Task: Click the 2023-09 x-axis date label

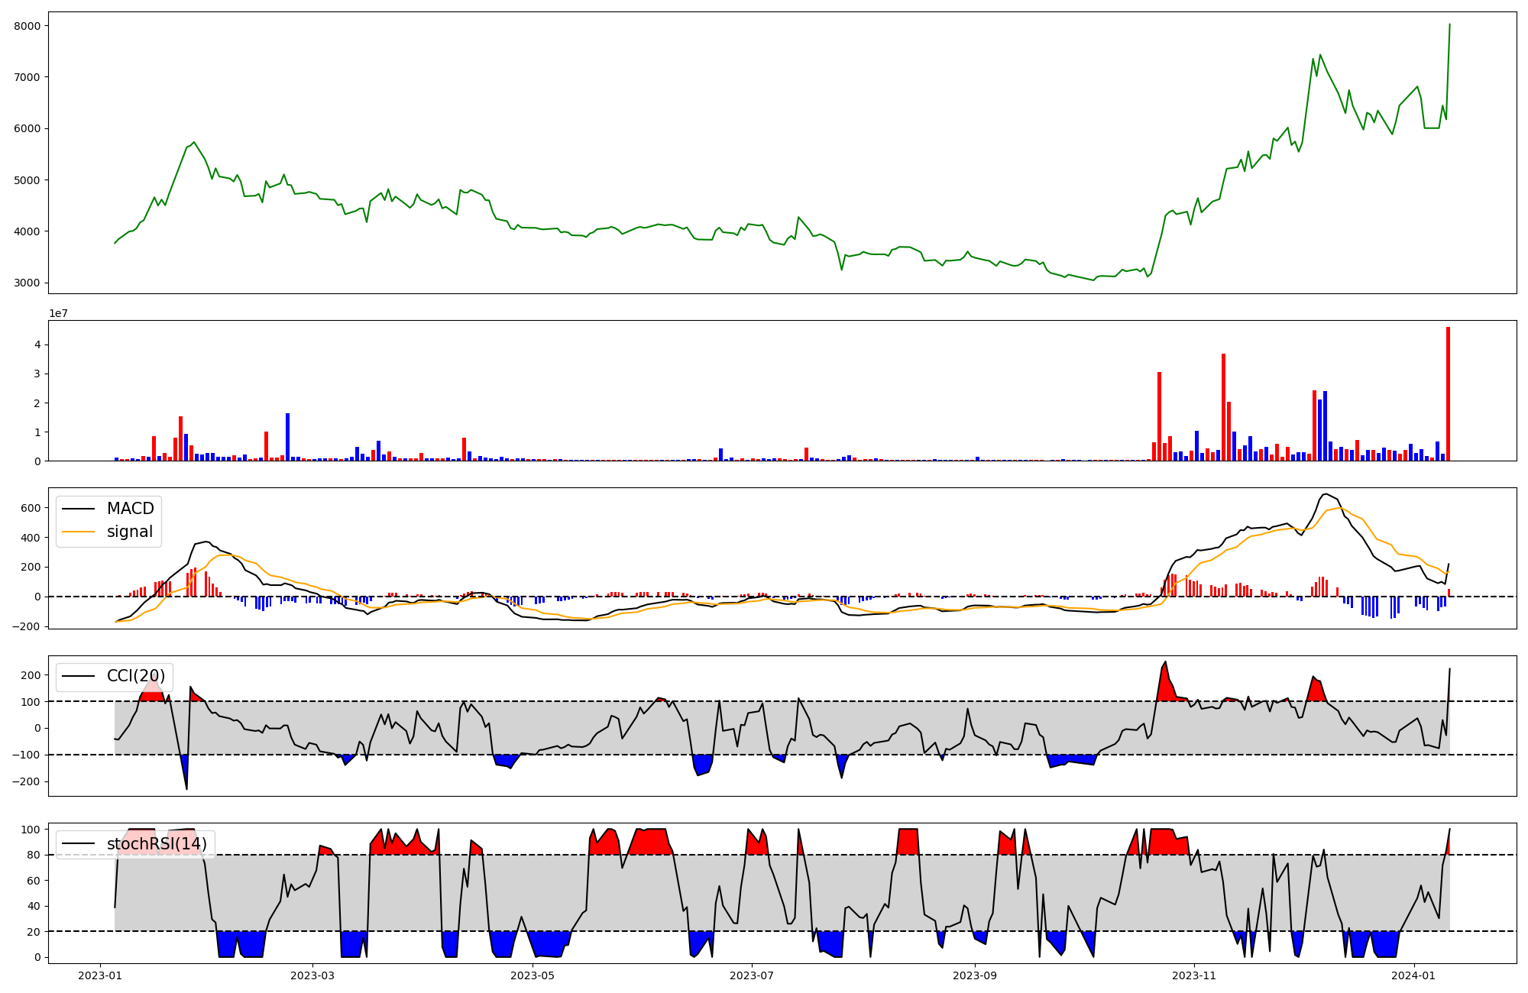Action: point(975,975)
